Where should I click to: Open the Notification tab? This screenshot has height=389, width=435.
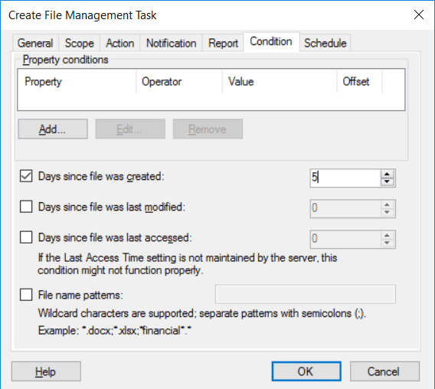(172, 44)
